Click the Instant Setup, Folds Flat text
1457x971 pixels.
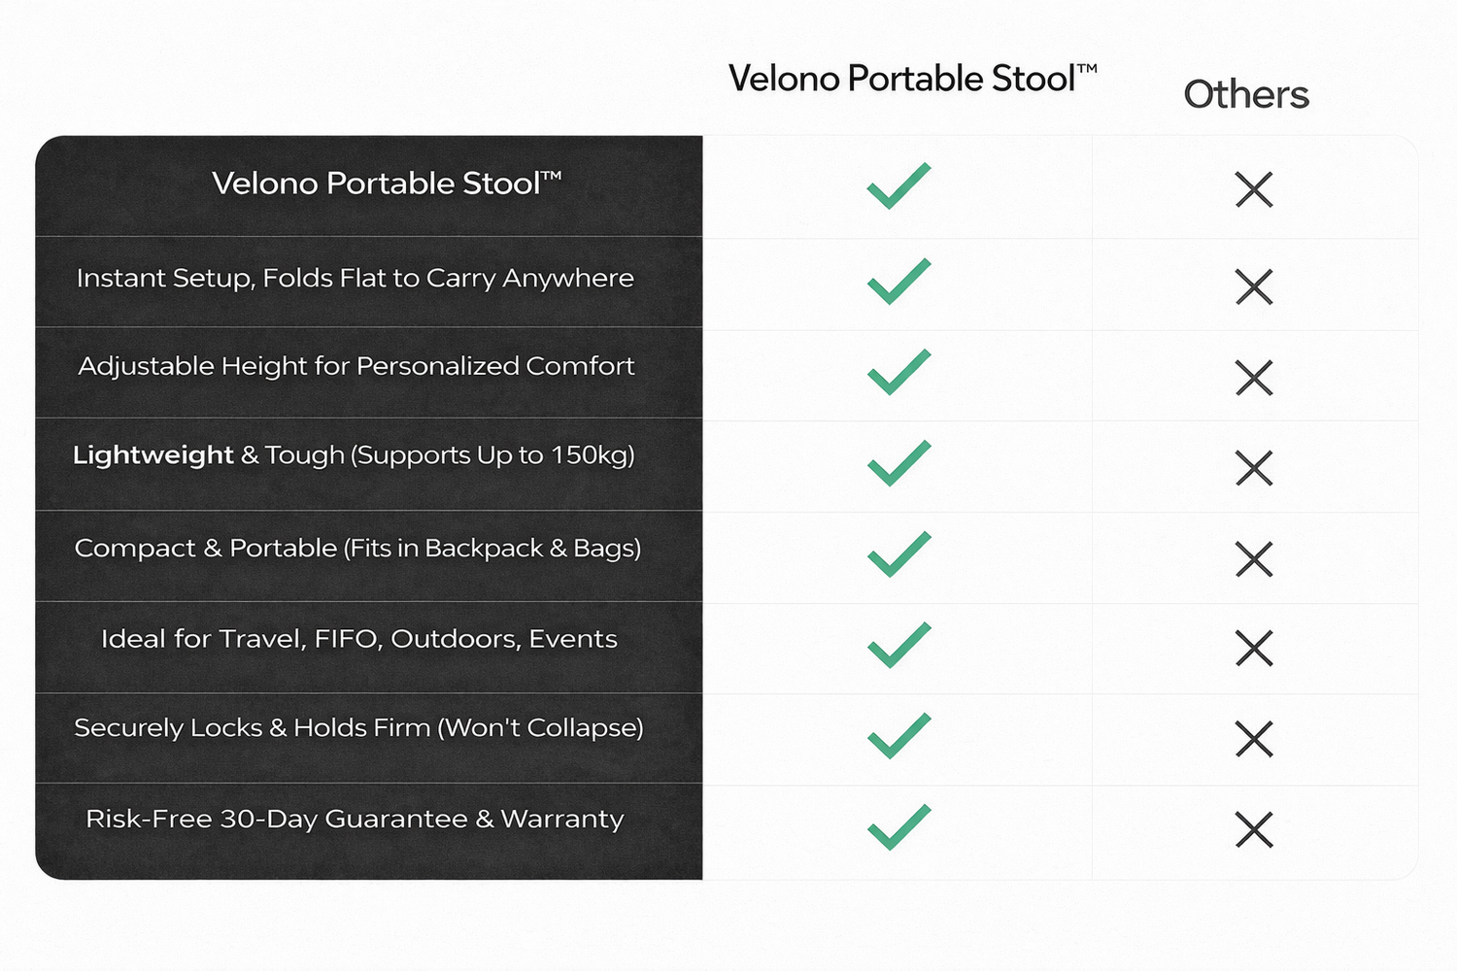pos(356,279)
